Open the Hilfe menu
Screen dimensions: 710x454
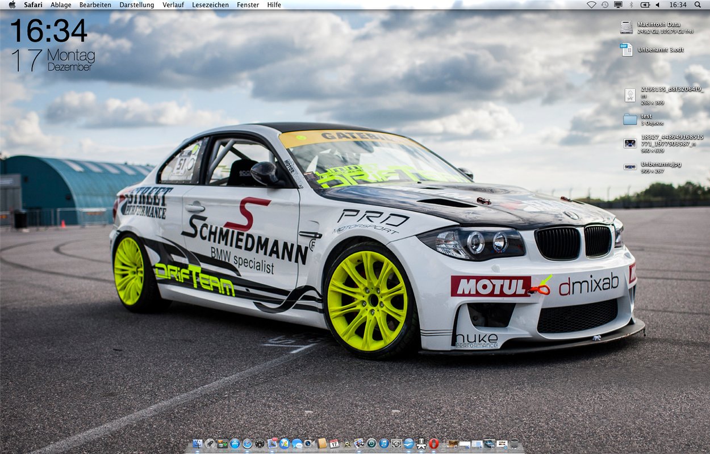click(x=274, y=5)
